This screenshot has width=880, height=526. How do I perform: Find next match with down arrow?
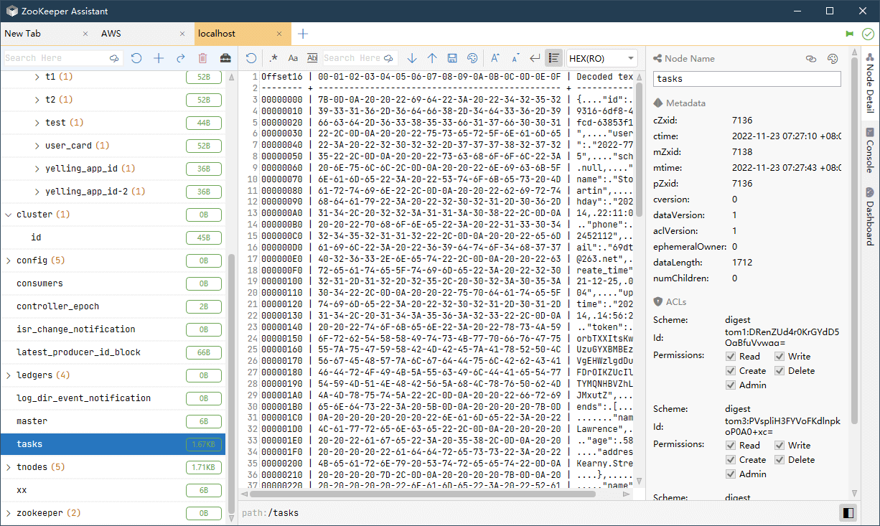tap(412, 58)
